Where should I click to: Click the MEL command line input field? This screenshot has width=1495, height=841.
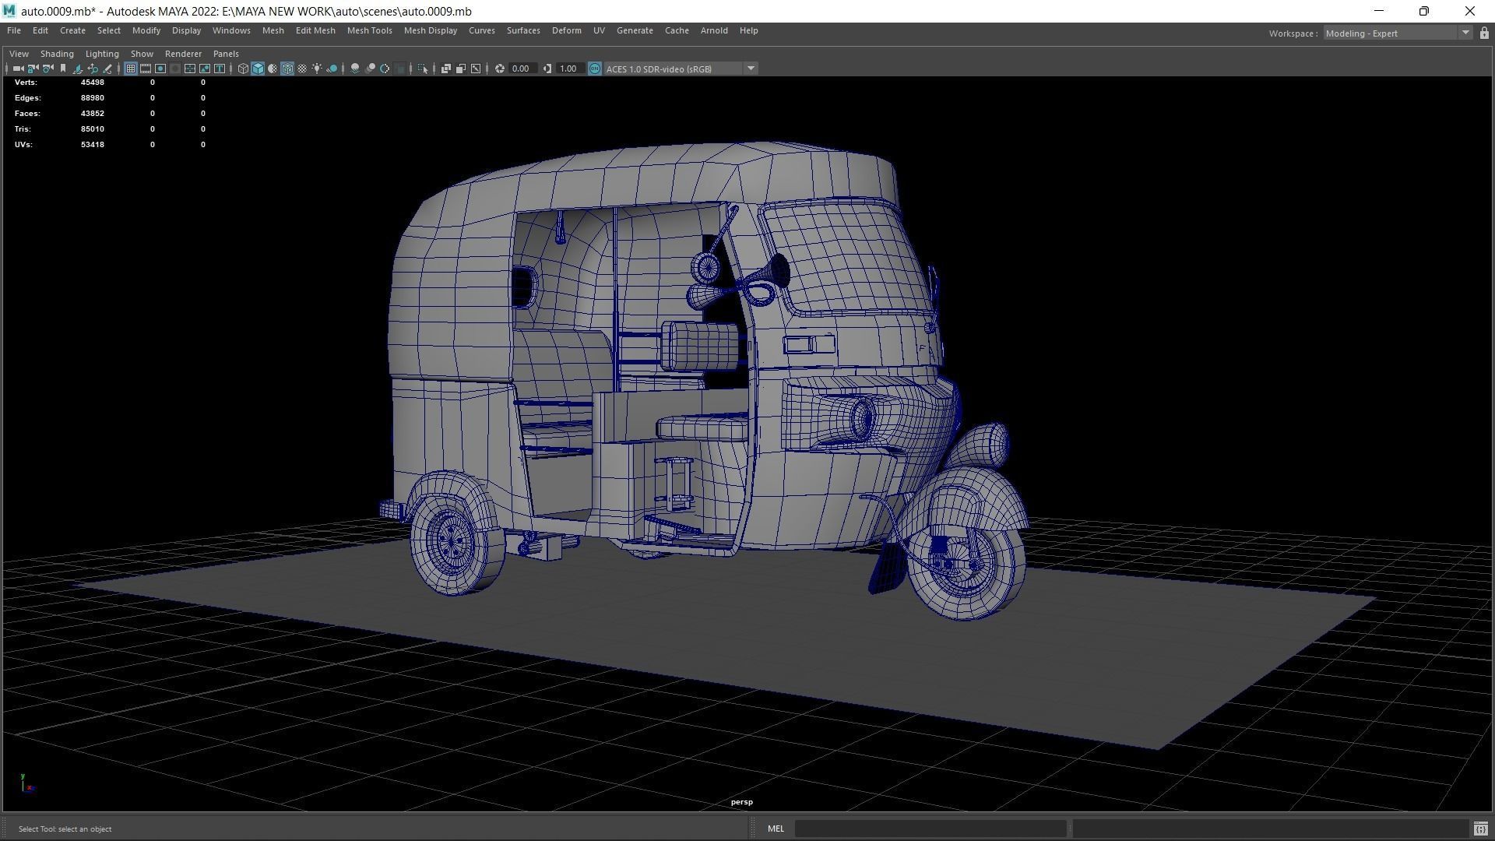(x=930, y=829)
